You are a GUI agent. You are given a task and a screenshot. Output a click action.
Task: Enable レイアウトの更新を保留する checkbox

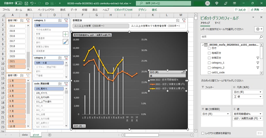tap(203, 133)
